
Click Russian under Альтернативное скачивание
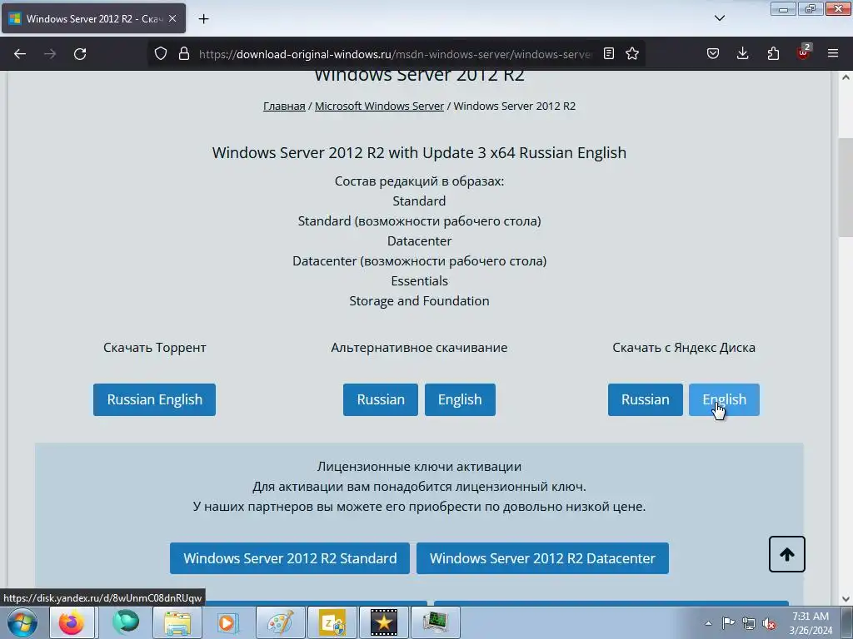380,399
